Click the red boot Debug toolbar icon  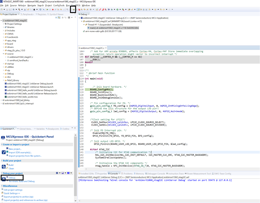tap(103, 10)
